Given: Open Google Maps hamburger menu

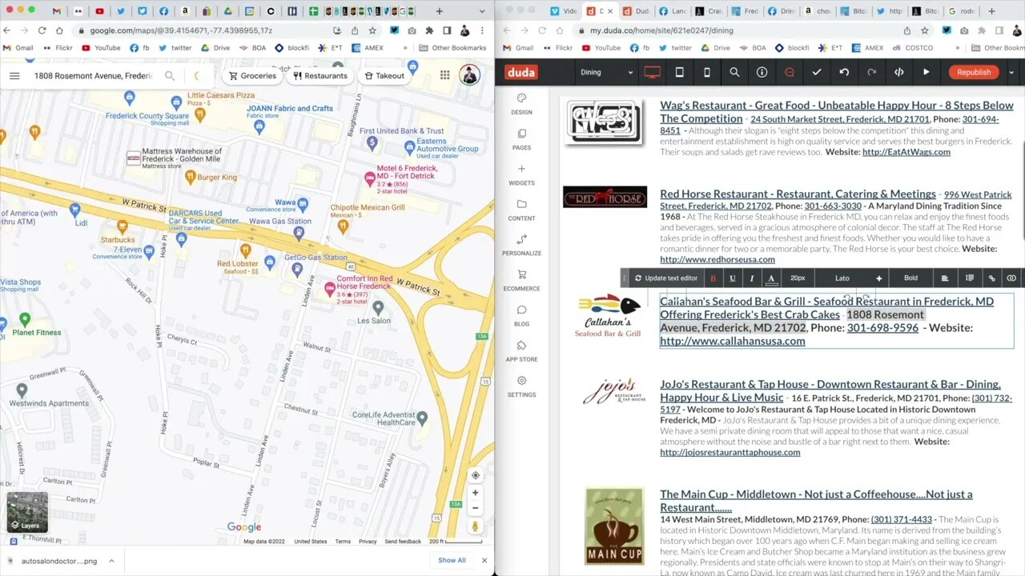Looking at the screenshot, I should pyautogui.click(x=14, y=76).
